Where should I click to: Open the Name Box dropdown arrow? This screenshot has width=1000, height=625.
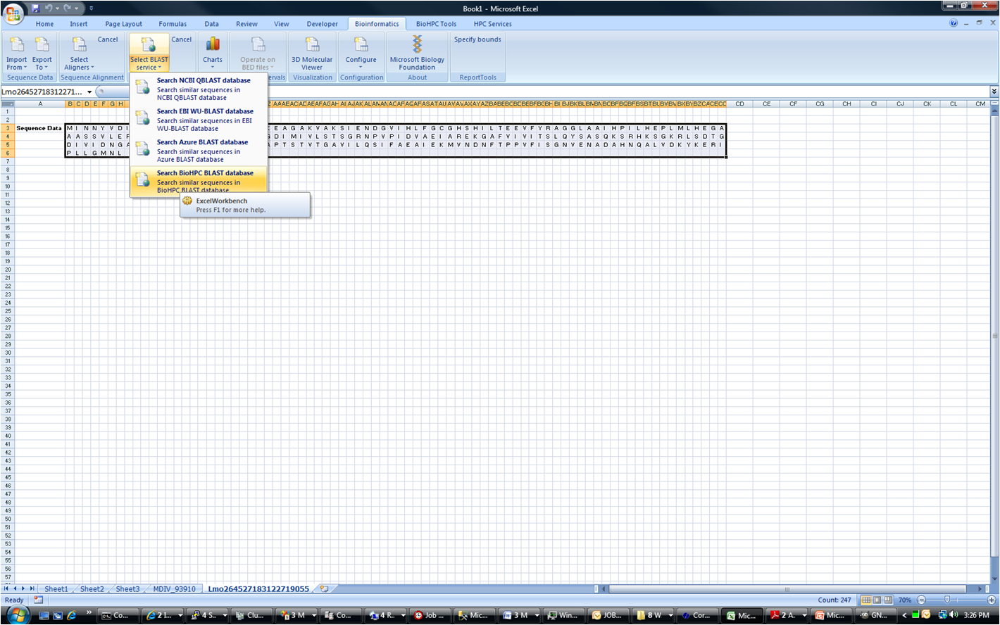tap(89, 92)
